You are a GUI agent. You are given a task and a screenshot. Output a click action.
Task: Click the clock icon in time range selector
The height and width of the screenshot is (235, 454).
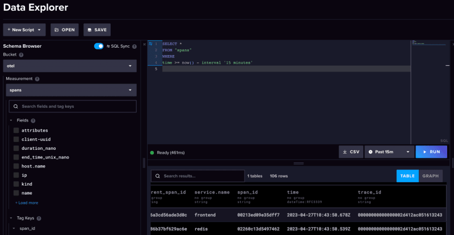pos(371,152)
